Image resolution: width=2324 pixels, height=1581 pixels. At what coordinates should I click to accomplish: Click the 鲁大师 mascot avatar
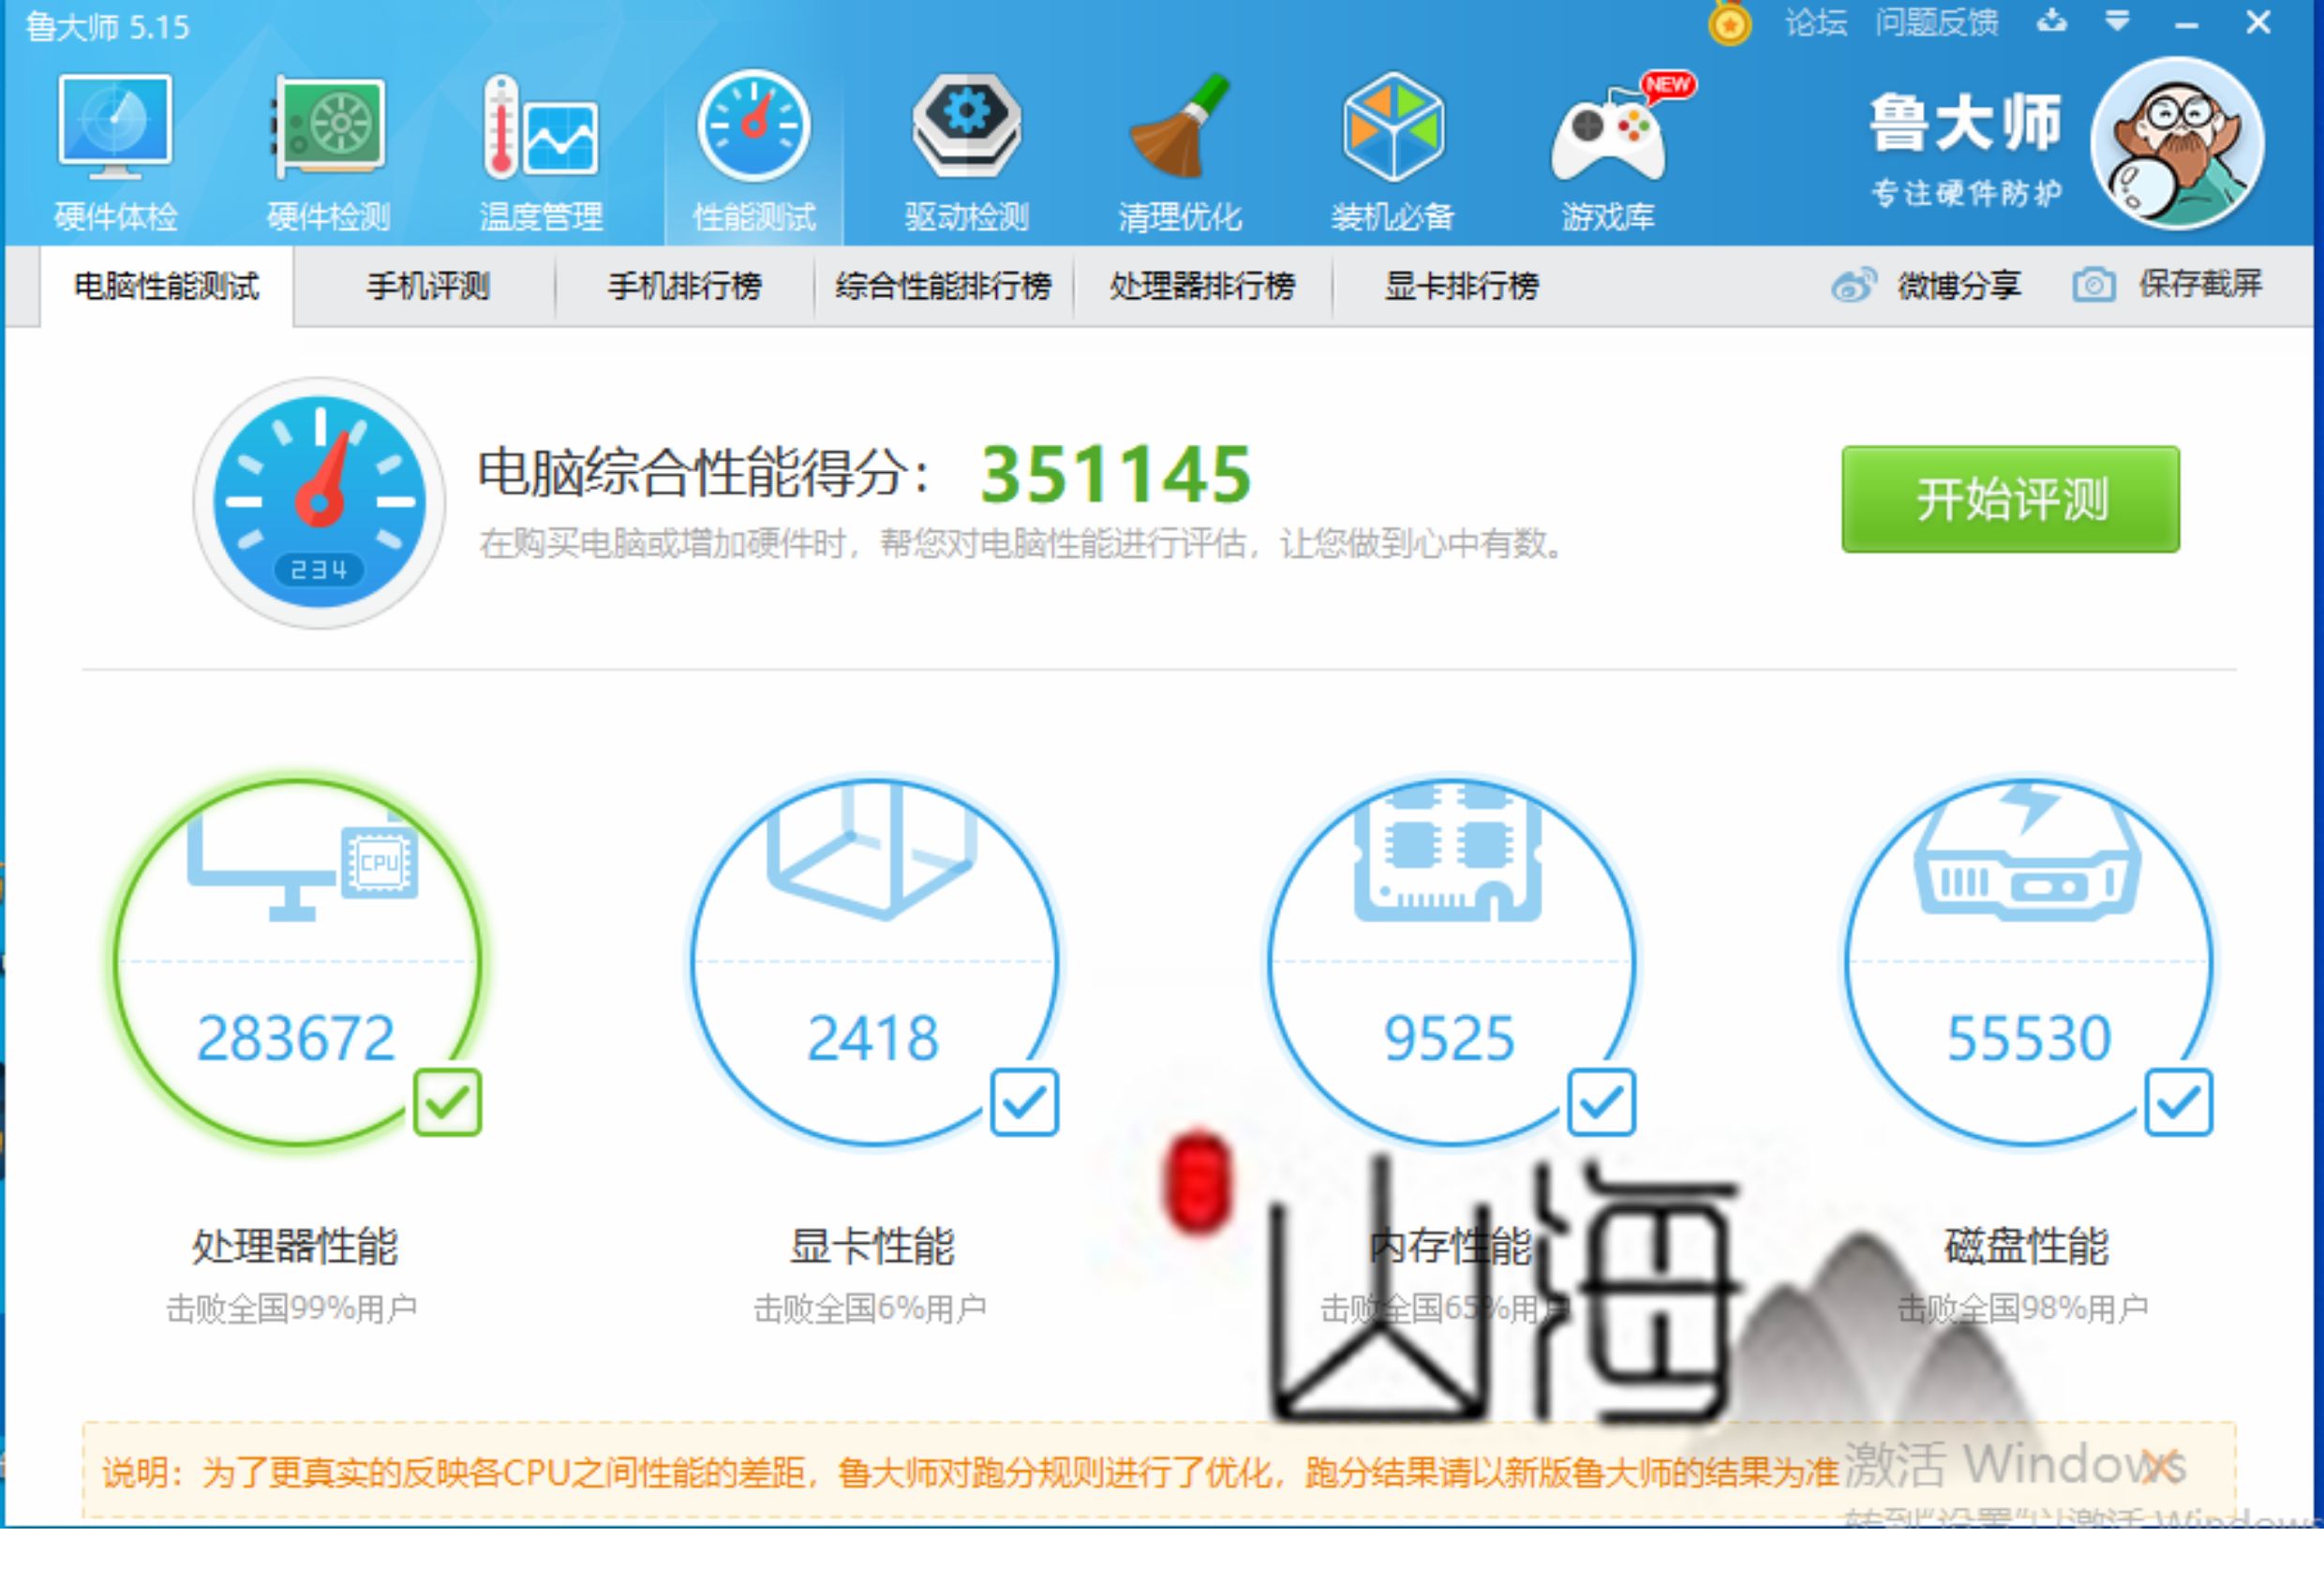2178,144
